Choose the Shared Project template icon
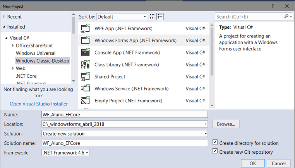Image resolution: width=295 pixels, height=168 pixels. click(x=86, y=76)
